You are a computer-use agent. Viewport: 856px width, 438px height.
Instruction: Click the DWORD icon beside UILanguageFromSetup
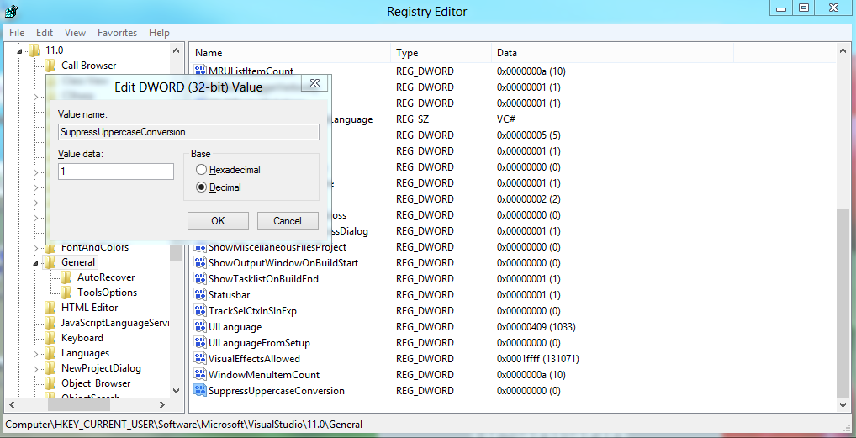[200, 342]
